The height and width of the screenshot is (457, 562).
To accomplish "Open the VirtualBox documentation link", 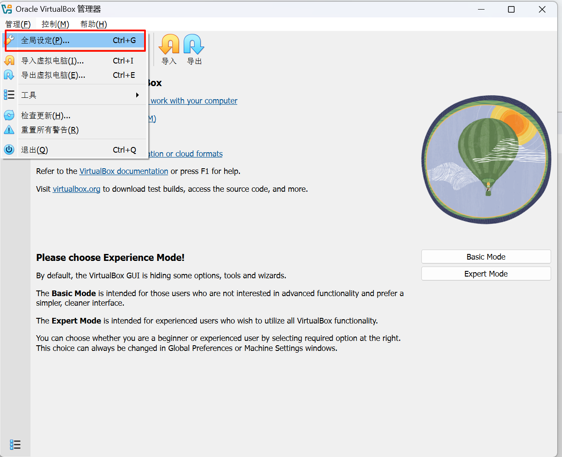I will 124,171.
